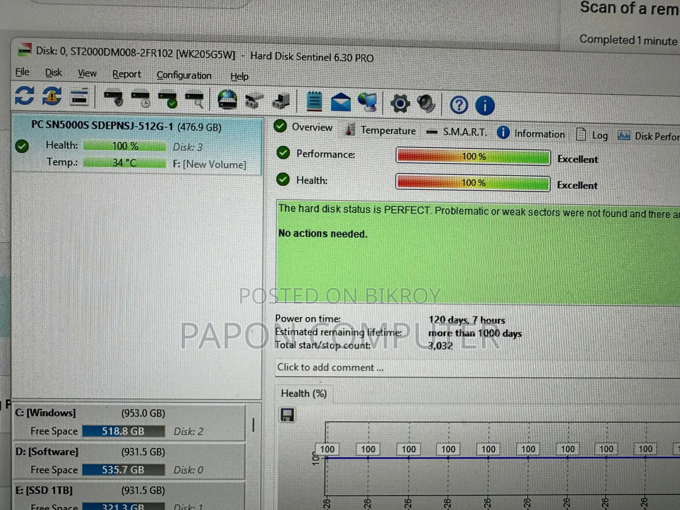
Task: Click the green check beside the SN5000S disk
Action: tap(22, 146)
